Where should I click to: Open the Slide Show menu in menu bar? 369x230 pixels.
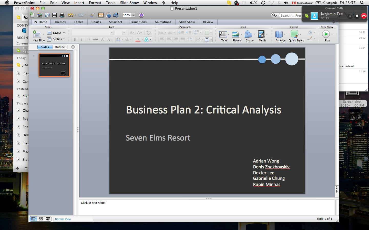[x=129, y=3]
